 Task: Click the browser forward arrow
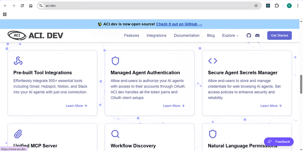click(14, 6)
